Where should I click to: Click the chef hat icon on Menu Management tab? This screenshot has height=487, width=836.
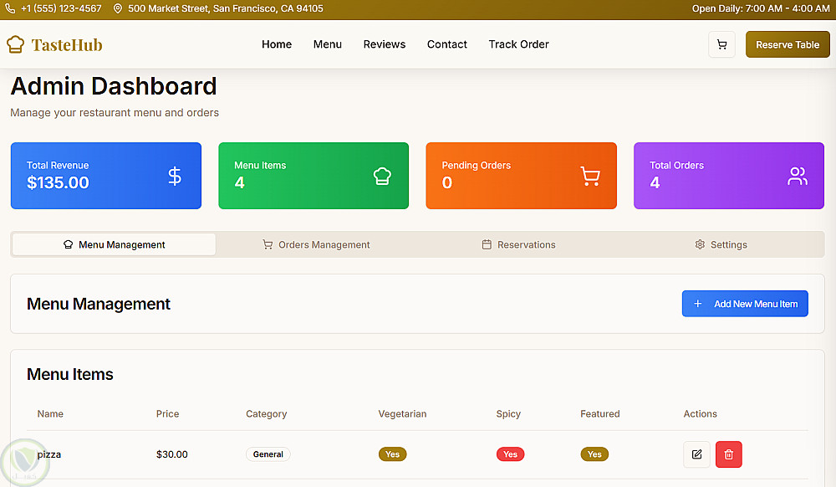68,244
